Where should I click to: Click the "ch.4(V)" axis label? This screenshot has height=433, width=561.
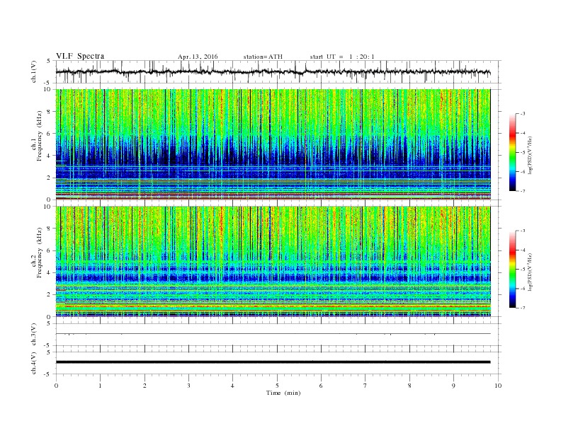click(x=34, y=363)
